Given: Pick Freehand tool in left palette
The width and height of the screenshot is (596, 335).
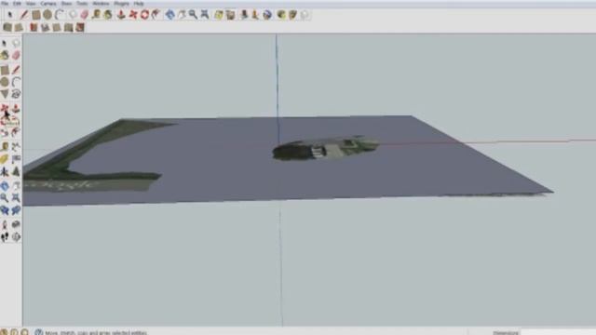Looking at the screenshot, I should (16, 94).
